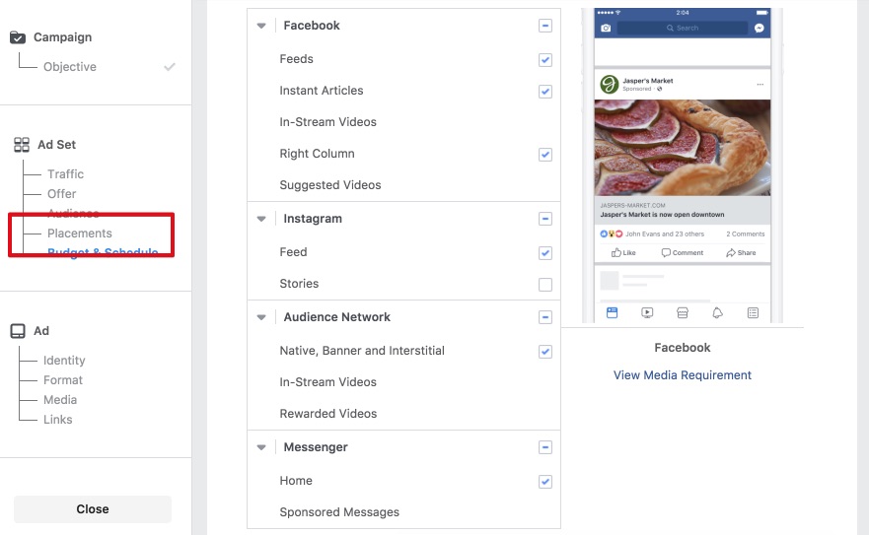Tap Marketplace icon in preview footer
This screenshot has height=535, width=869.
coord(683,313)
